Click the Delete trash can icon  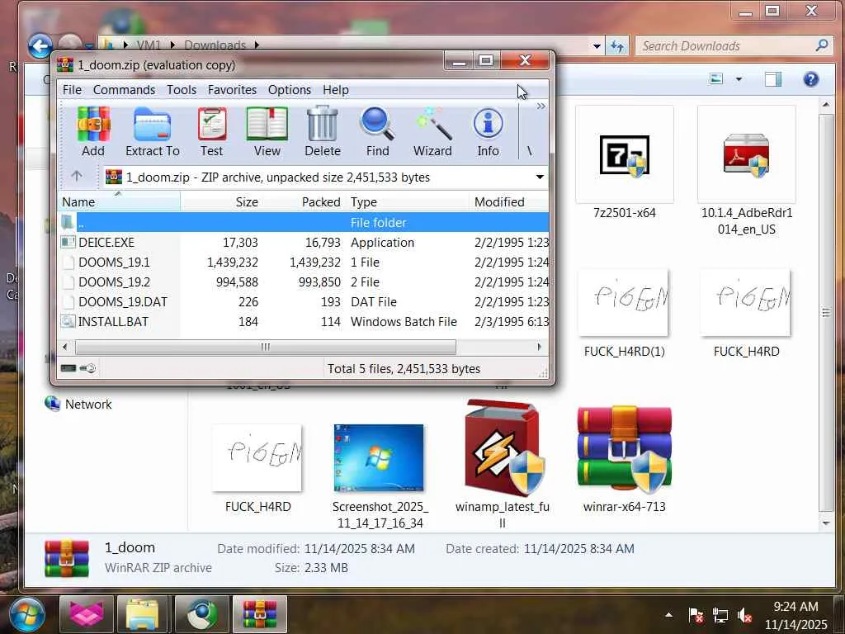[x=323, y=132]
